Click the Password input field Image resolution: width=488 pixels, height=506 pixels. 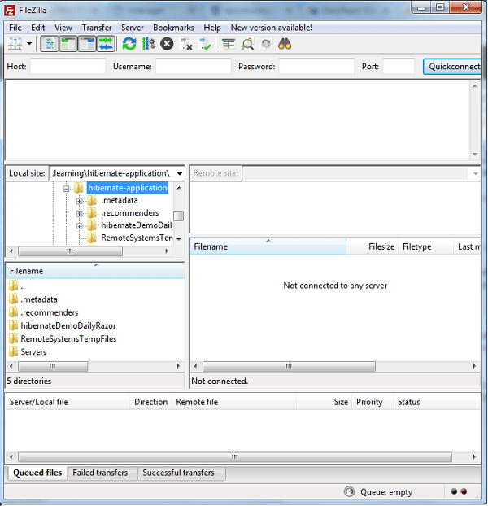[316, 66]
